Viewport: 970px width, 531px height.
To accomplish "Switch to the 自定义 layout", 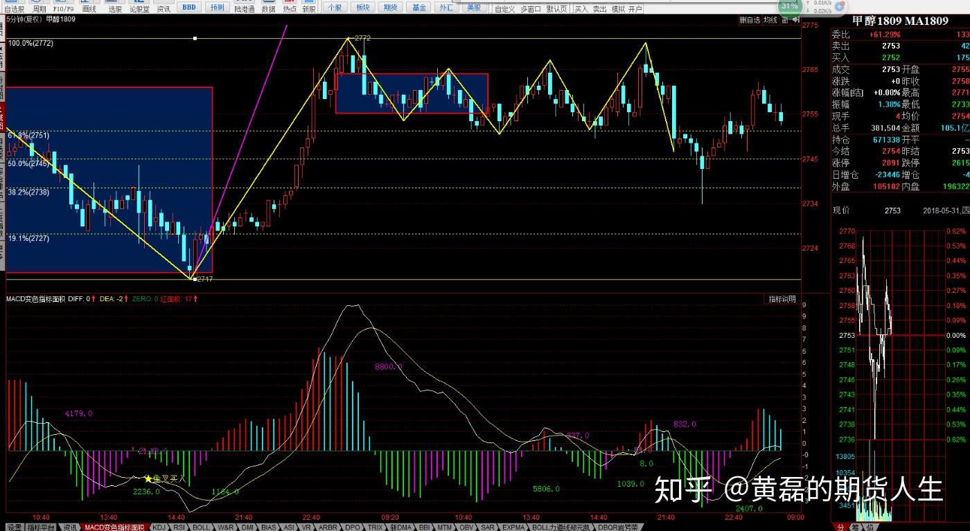I will [504, 9].
